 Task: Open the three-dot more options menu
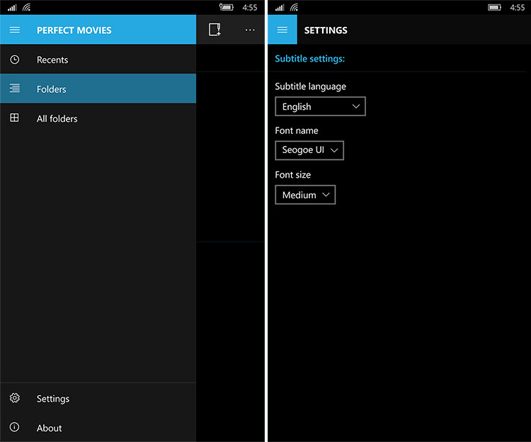pyautogui.click(x=249, y=30)
